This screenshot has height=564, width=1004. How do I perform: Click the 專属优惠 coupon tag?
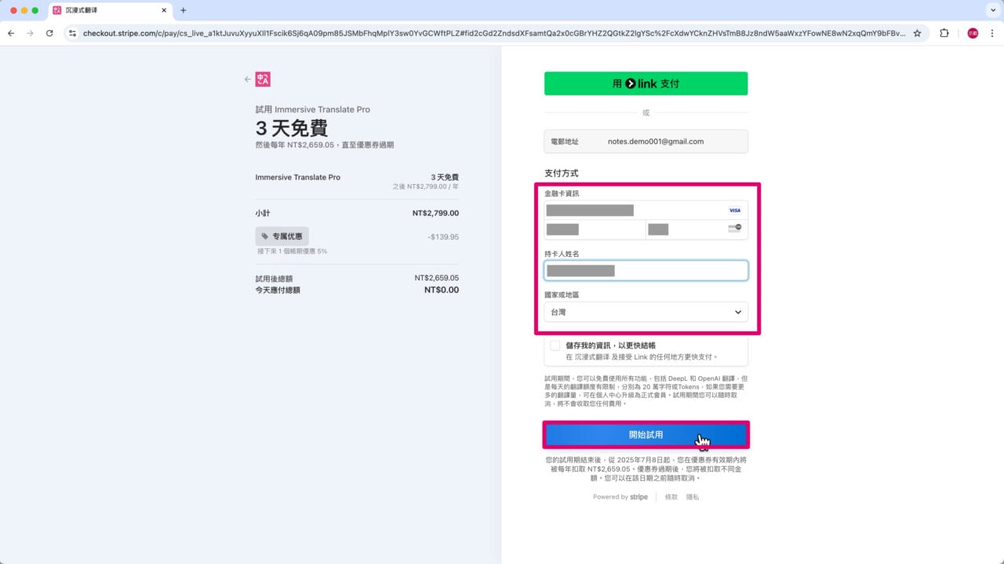pos(282,236)
